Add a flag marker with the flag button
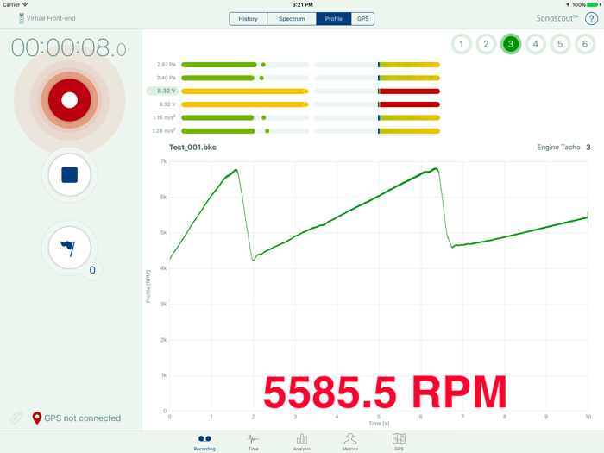604x453 pixels. 69,248
